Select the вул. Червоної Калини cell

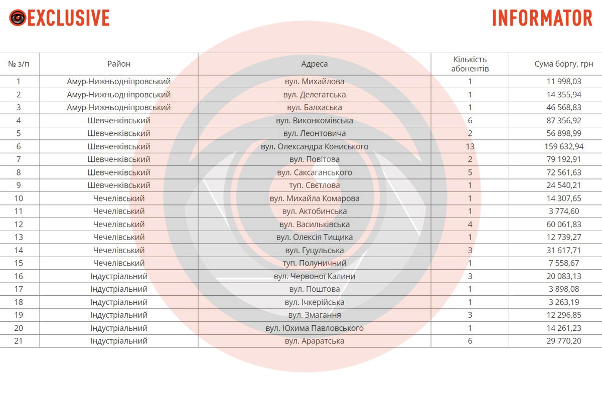(315, 276)
